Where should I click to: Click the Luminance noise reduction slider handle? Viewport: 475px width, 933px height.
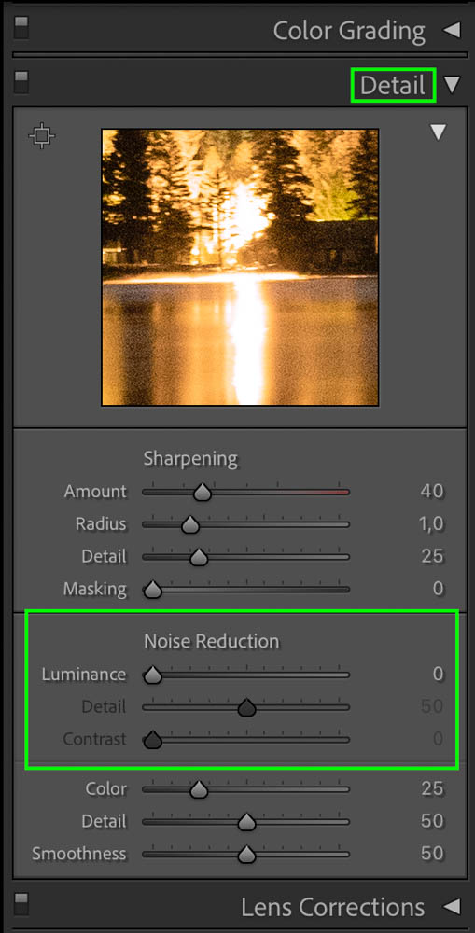[x=153, y=675]
